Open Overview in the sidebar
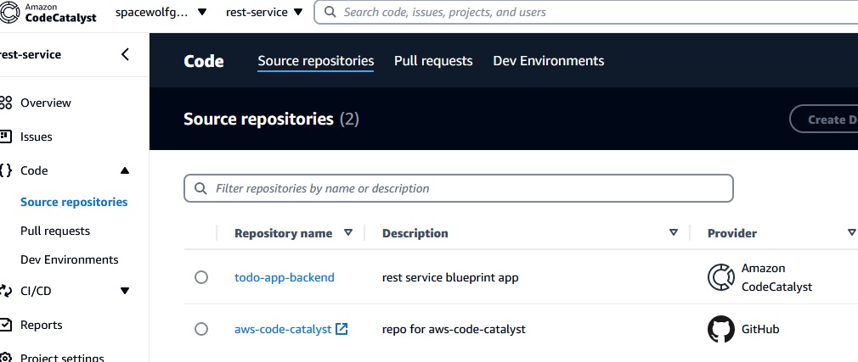 click(x=46, y=103)
